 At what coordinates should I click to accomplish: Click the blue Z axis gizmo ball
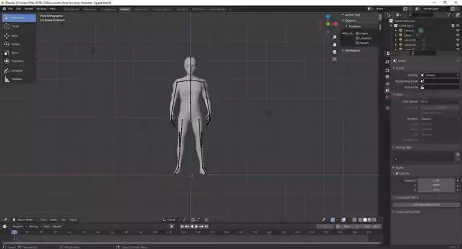tap(327, 16)
